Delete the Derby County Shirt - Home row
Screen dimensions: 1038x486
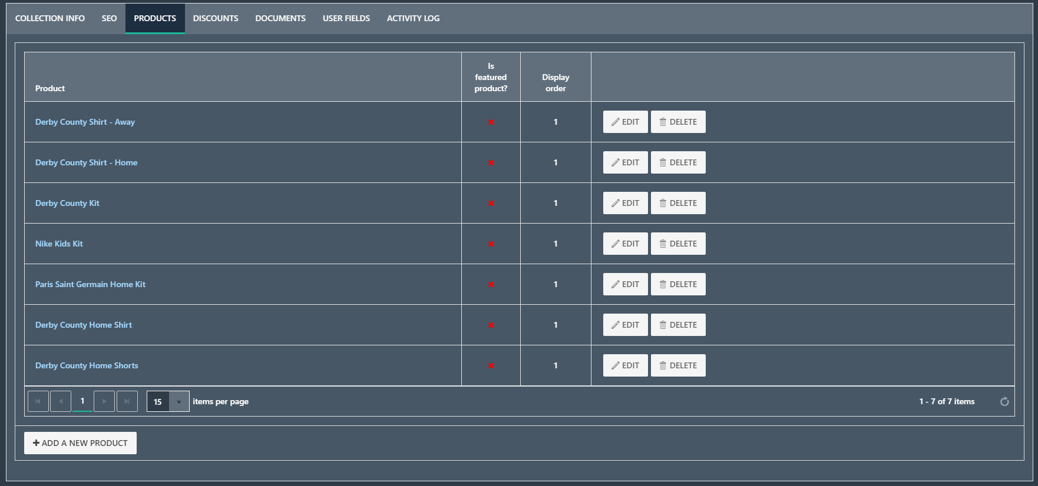(678, 162)
